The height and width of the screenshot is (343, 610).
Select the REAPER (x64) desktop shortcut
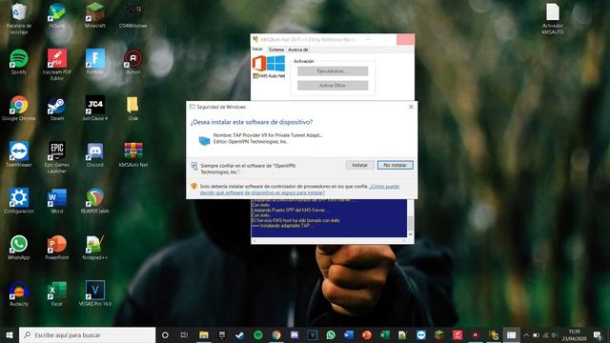(x=95, y=201)
